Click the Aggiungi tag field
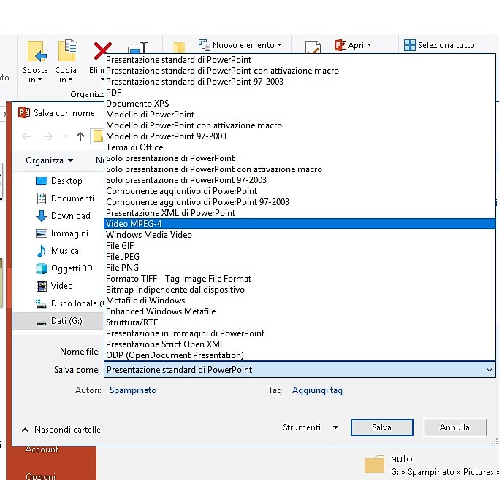Image resolution: width=499 pixels, height=480 pixels. (x=317, y=390)
